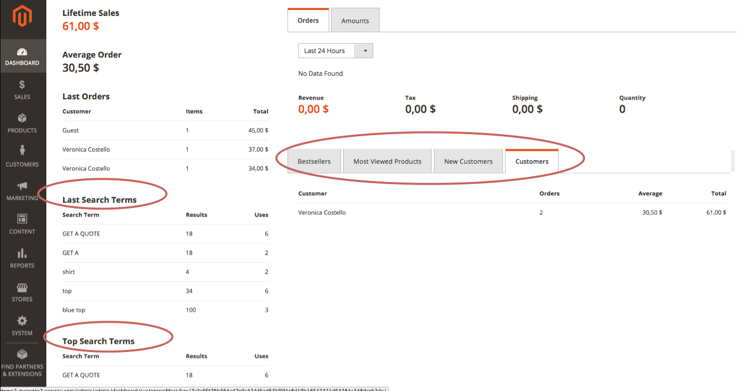Click the Shipping 0,00 $ value
Image resolution: width=747 pixels, height=391 pixels.
(528, 109)
